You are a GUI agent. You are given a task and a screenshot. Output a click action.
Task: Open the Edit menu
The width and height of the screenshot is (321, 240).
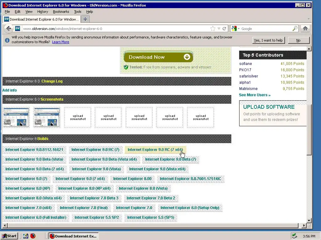click(x=18, y=12)
